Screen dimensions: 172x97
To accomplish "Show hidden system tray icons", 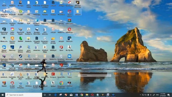I will [x=140, y=95].
